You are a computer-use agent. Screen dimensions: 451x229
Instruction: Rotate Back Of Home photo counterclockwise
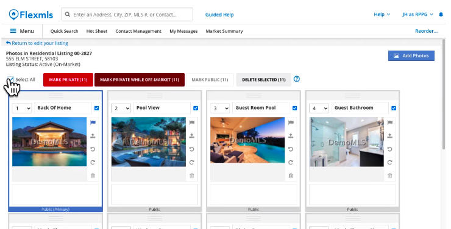point(93,149)
